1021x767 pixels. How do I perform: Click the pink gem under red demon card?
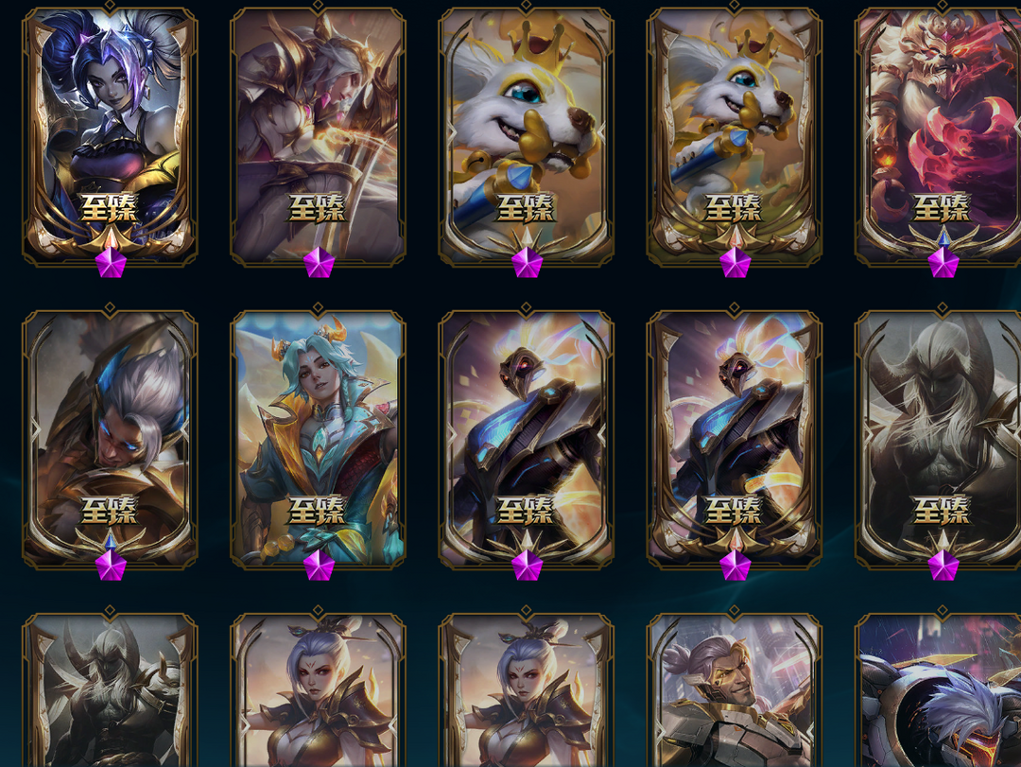943,263
